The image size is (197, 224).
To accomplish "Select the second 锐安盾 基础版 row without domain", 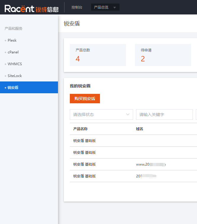I will point(133,152).
